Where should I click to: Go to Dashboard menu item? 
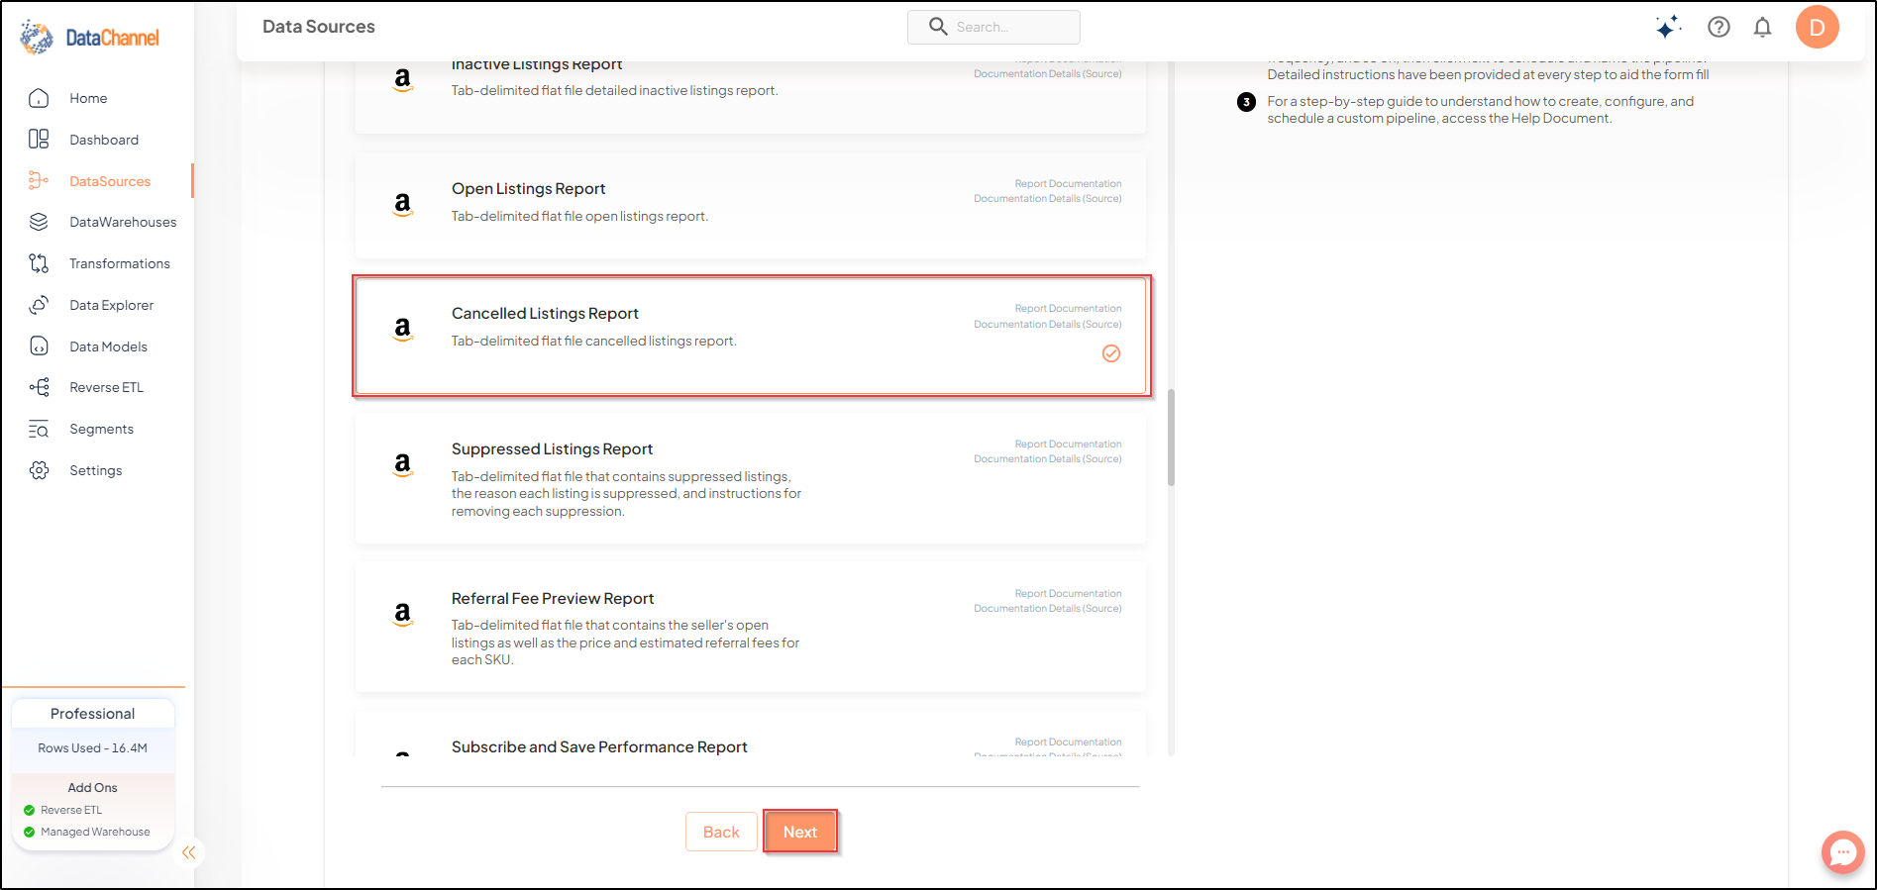point(104,140)
